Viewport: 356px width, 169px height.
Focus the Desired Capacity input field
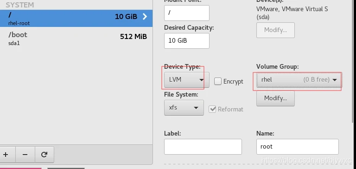(187, 41)
